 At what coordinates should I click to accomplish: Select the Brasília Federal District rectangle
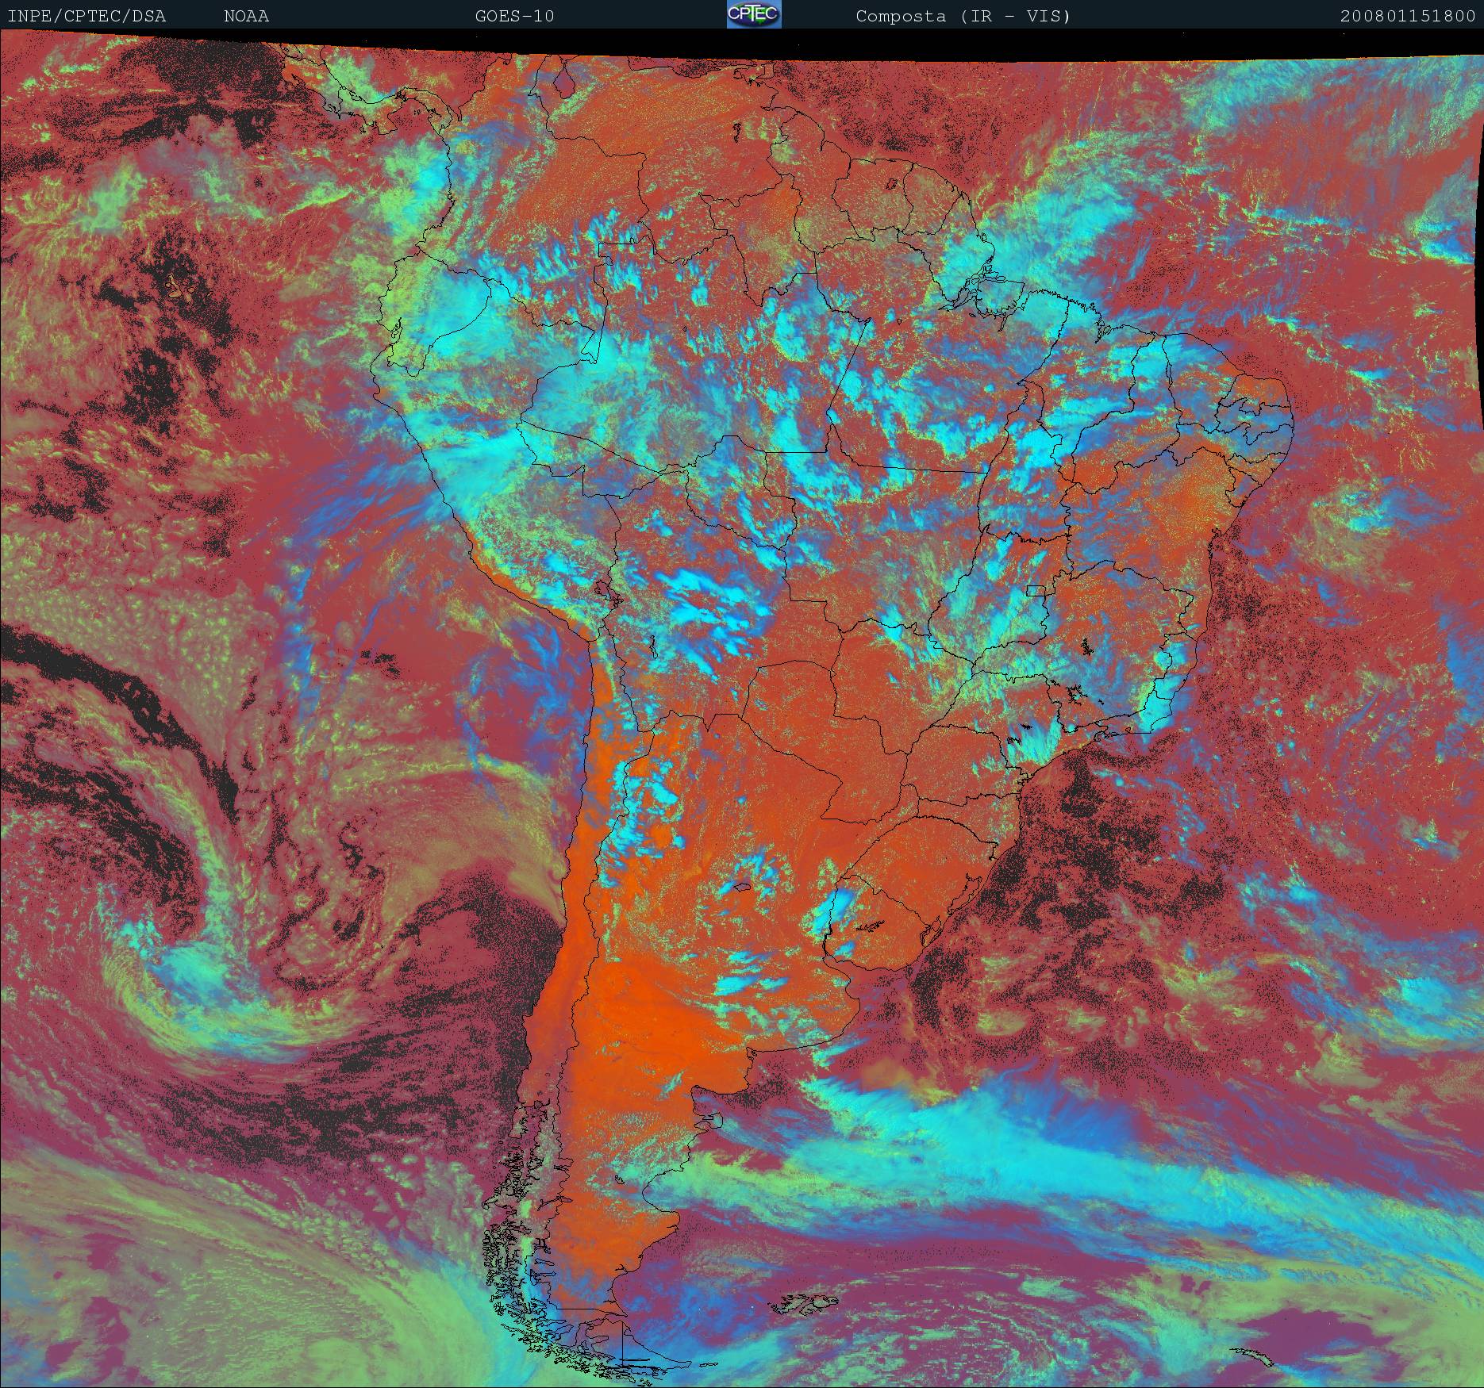tap(1036, 590)
